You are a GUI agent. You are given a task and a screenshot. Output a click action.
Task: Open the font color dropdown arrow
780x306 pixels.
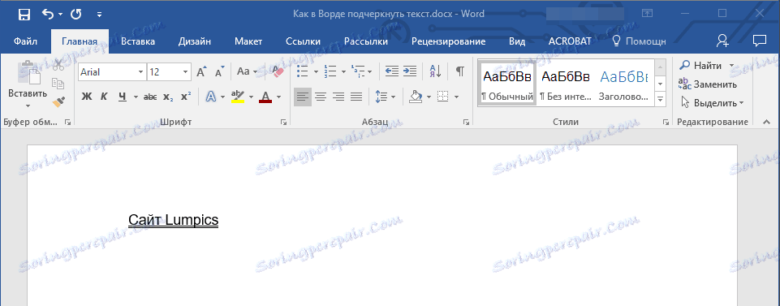pyautogui.click(x=278, y=97)
